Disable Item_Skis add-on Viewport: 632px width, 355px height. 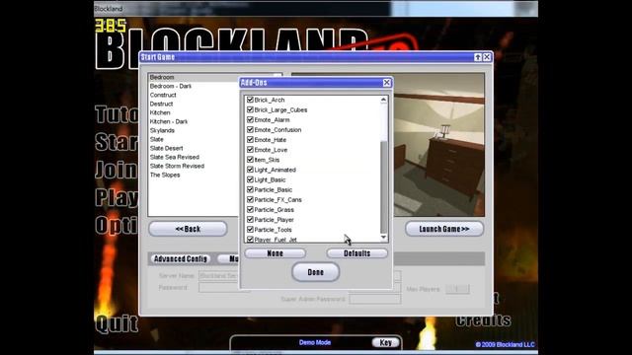click(250, 160)
